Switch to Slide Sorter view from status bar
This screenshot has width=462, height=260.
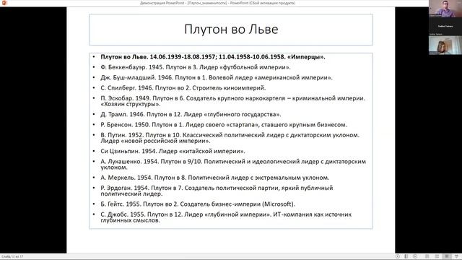click(x=437, y=256)
